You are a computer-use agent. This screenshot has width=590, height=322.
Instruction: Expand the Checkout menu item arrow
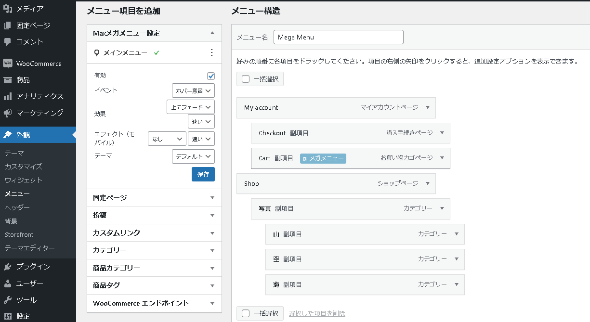[442, 133]
